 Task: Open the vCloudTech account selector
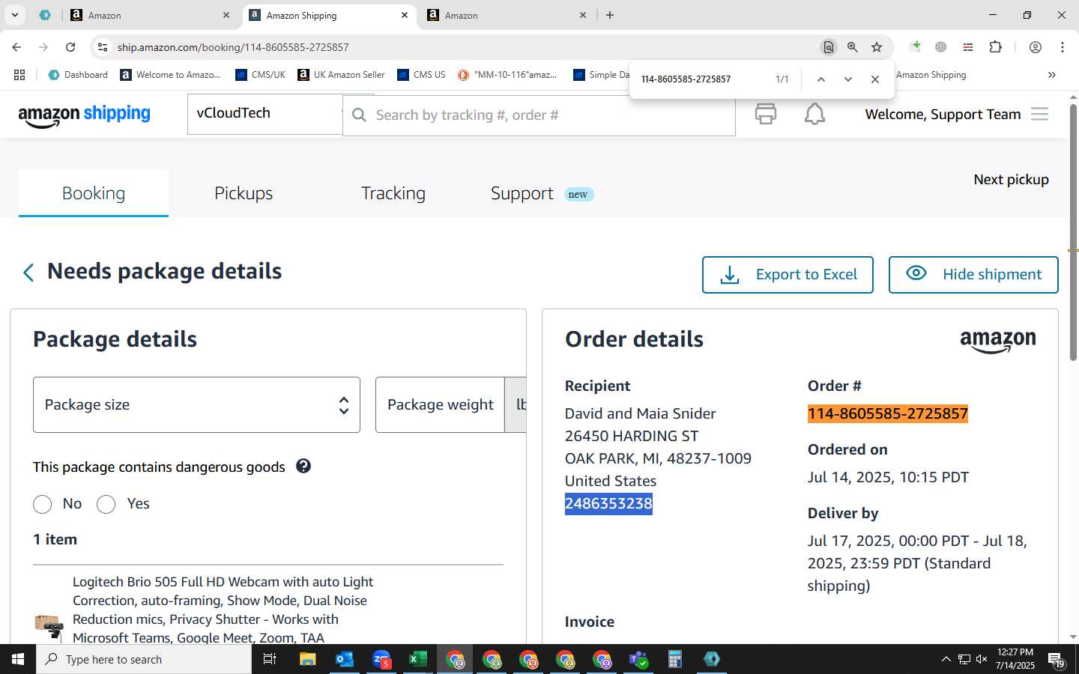(265, 114)
